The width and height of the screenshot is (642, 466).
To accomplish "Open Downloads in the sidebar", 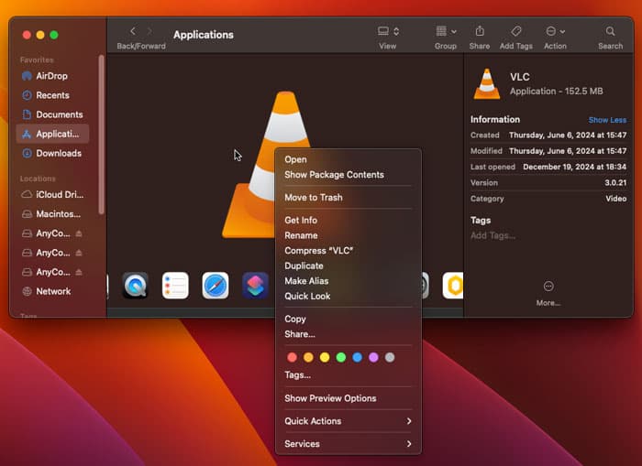I will coord(52,153).
